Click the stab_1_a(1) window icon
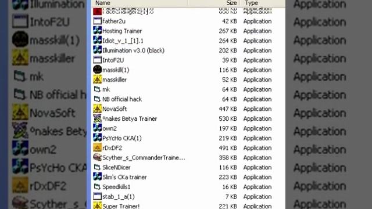The height and width of the screenshot is (209, 372). (x=97, y=196)
